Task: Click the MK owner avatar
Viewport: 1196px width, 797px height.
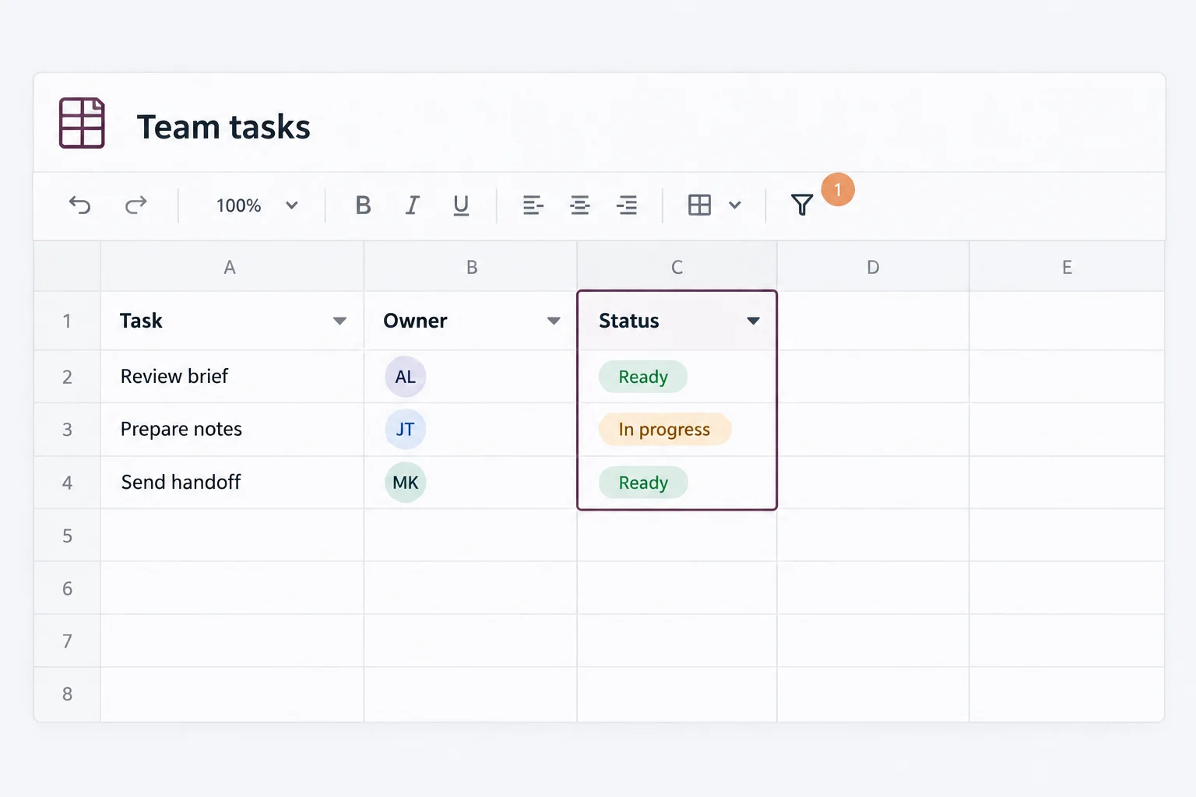Action: [405, 483]
